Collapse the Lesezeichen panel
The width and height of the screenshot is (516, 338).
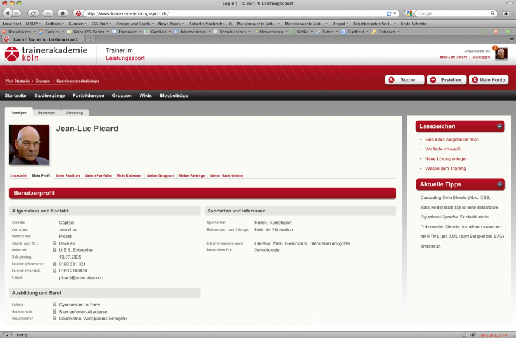[x=500, y=126]
